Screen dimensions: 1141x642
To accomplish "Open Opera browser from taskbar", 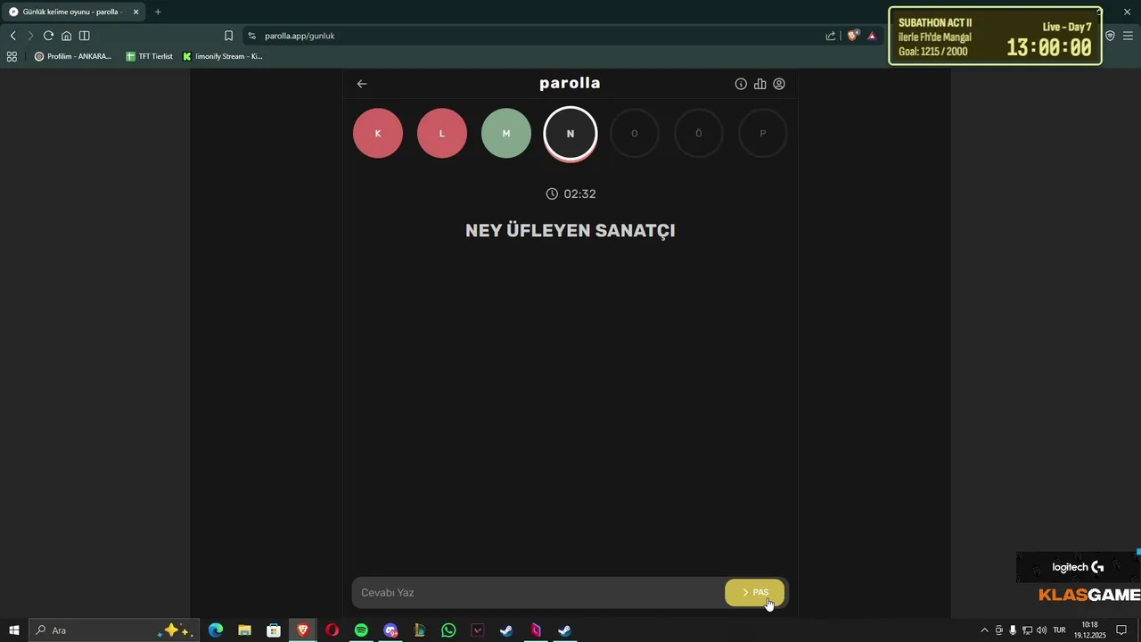I will pos(332,630).
